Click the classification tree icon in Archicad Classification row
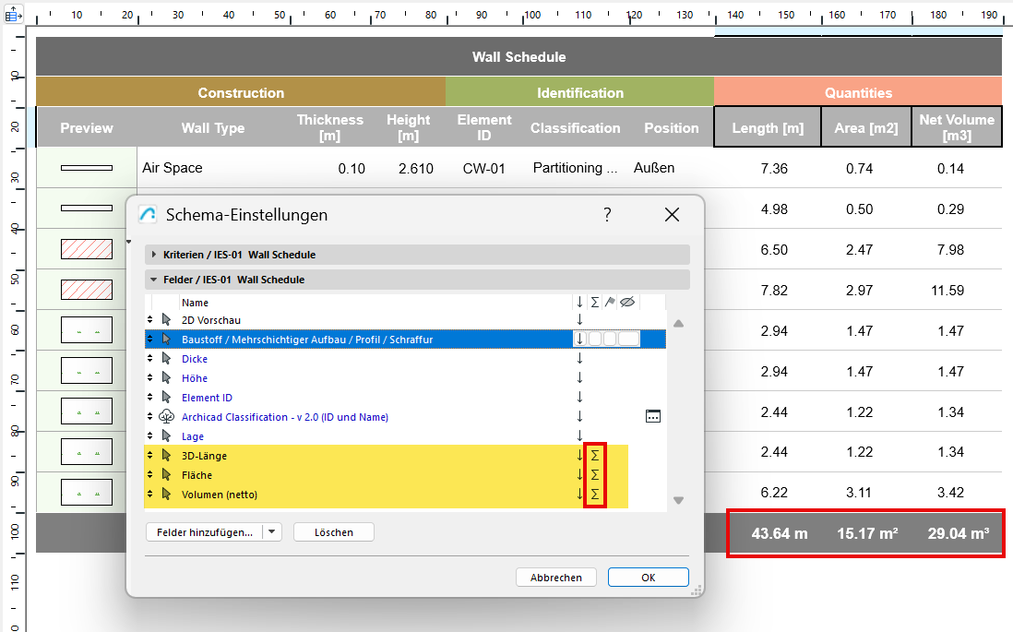 (x=167, y=416)
